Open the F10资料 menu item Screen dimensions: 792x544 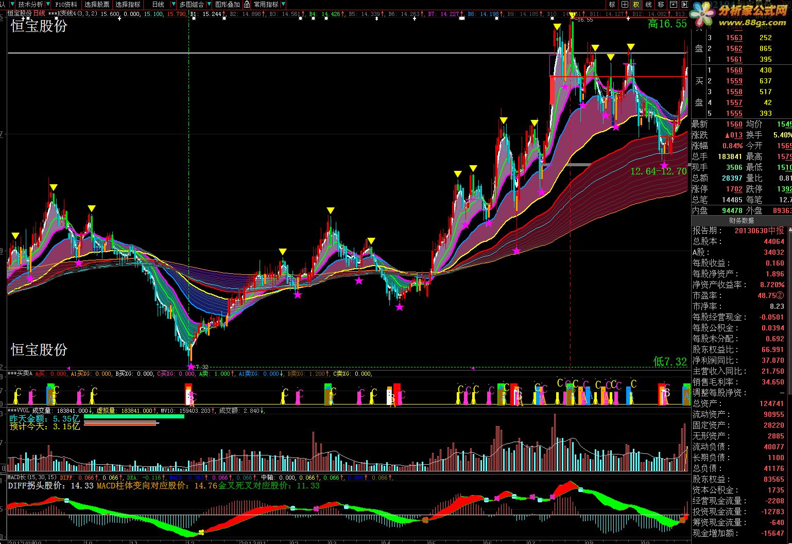(x=66, y=4)
